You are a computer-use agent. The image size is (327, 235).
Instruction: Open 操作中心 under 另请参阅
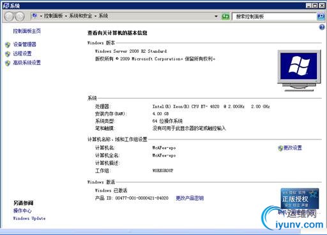click(22, 211)
